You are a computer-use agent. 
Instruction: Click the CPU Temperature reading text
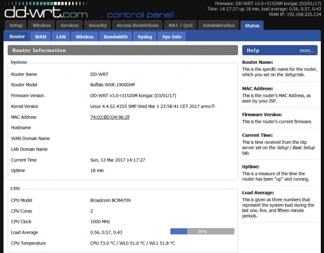[x=133, y=243]
